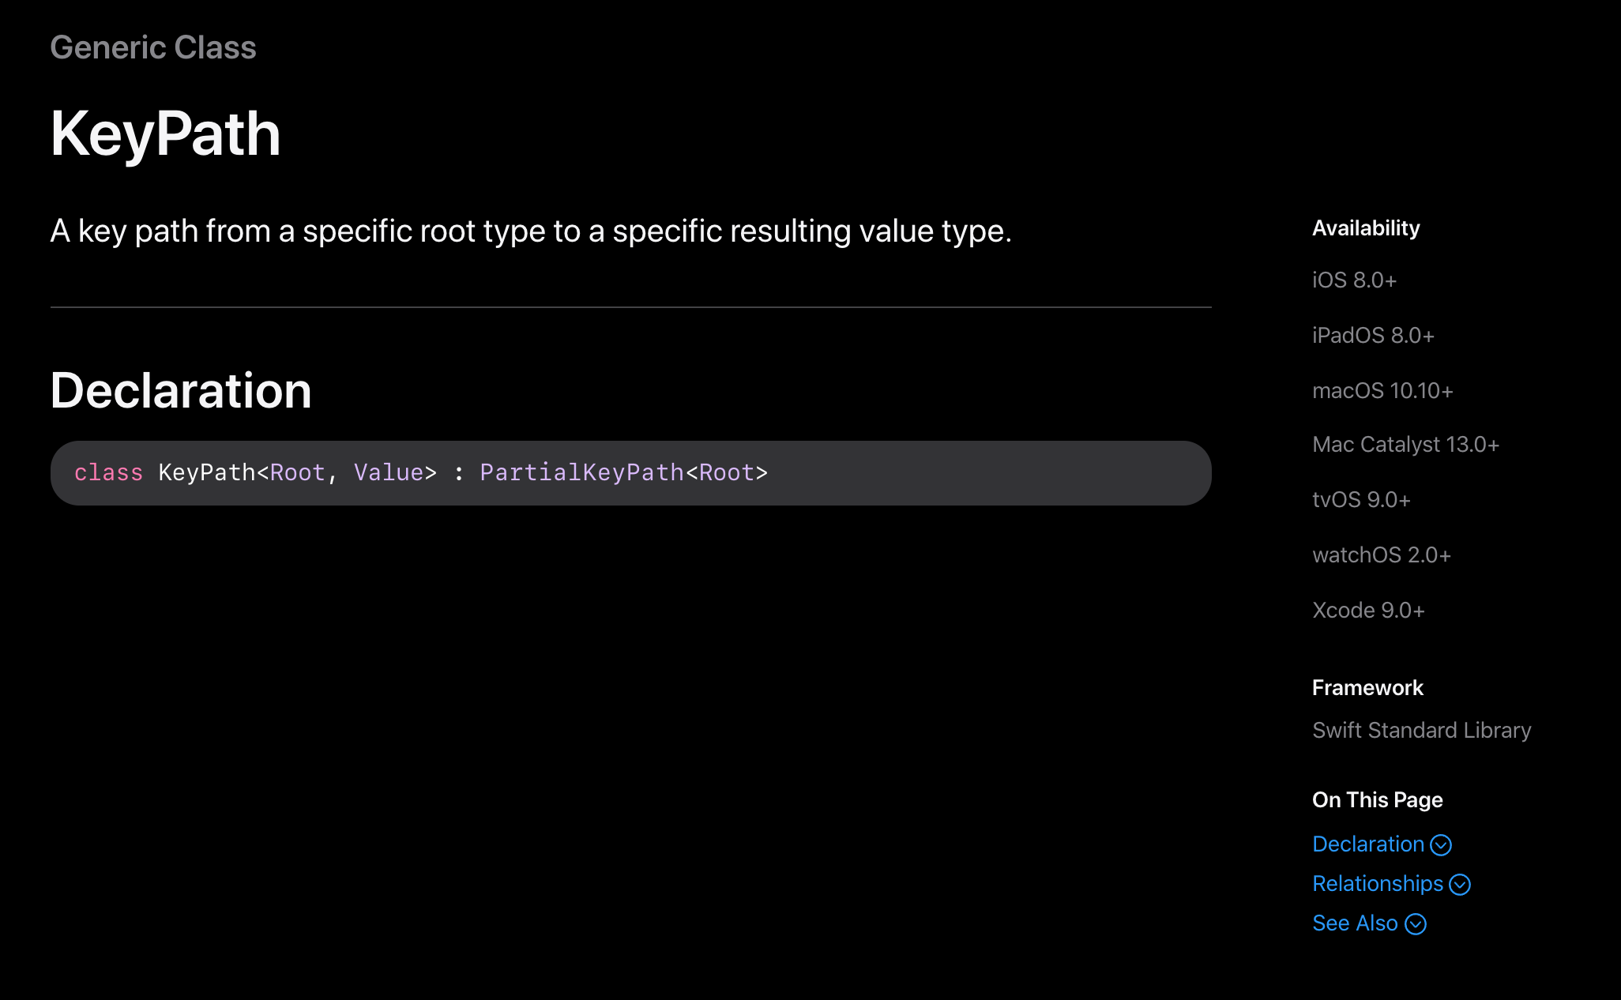Click the Declaration section heading

(181, 390)
